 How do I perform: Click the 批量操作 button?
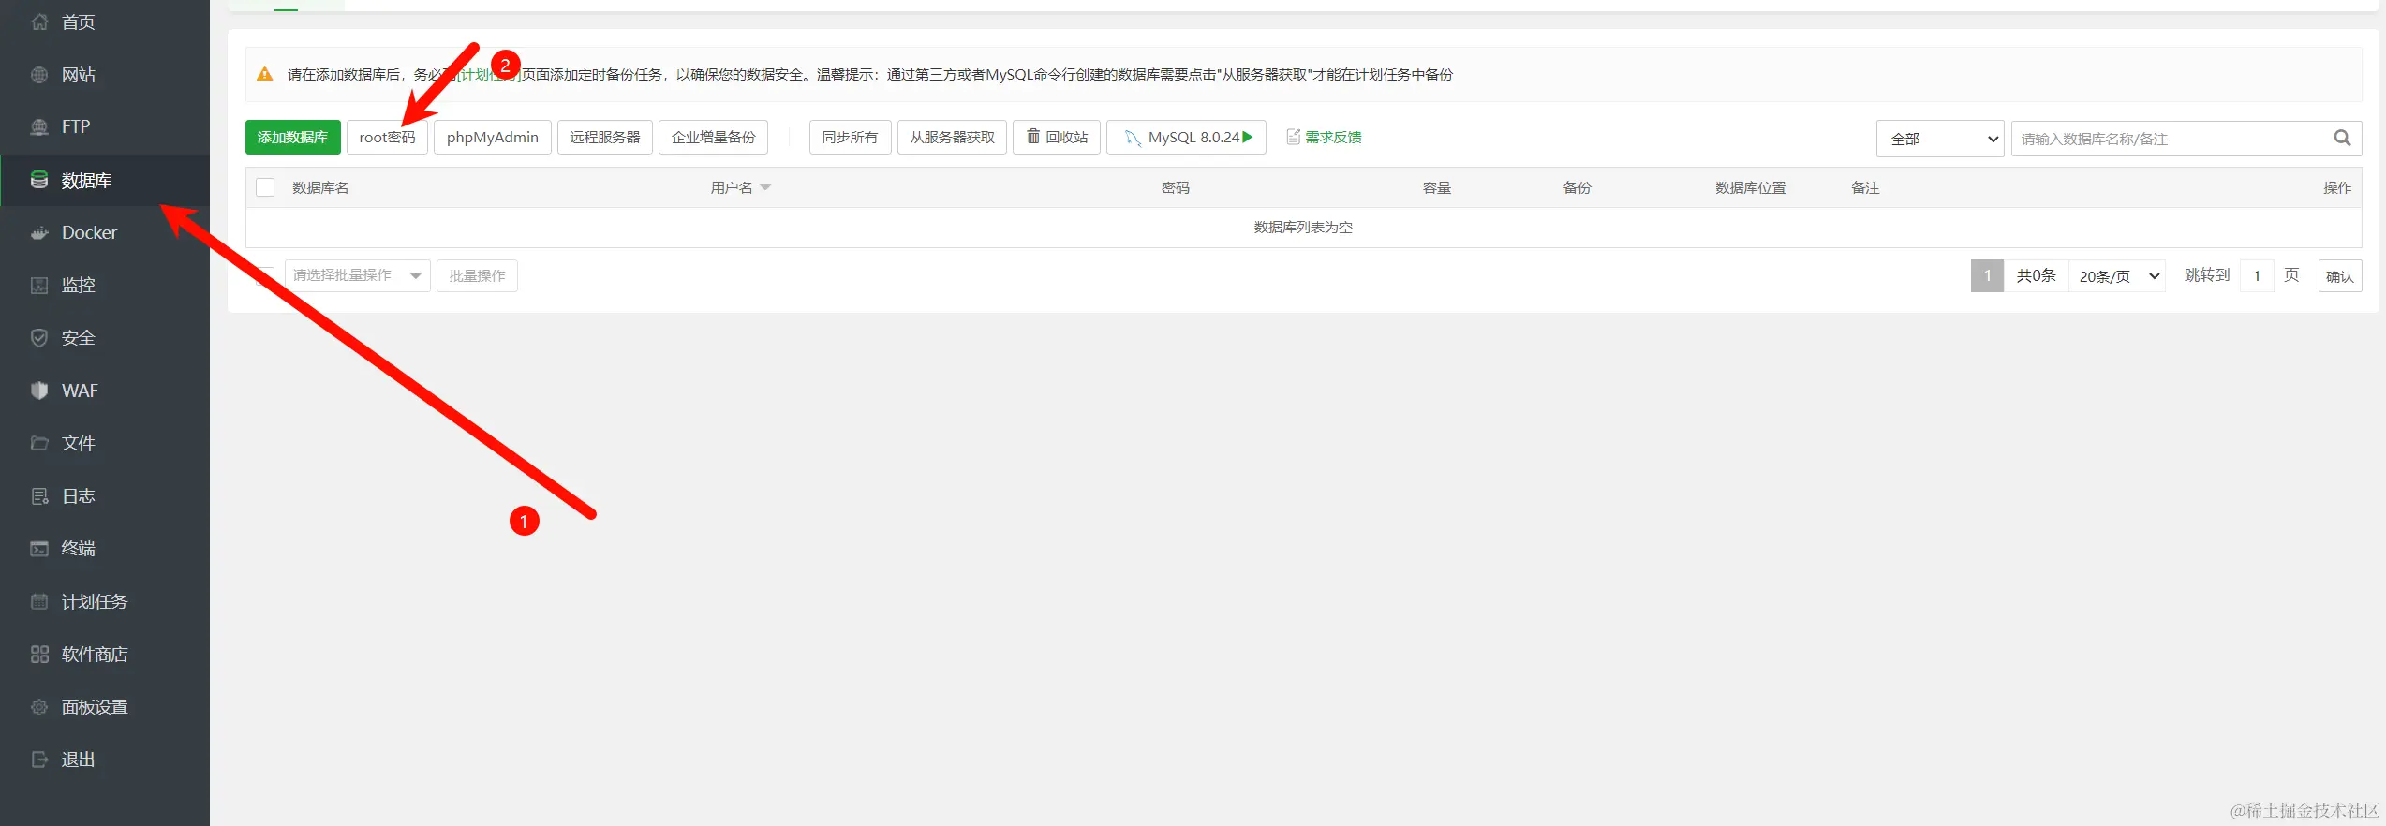point(477,275)
